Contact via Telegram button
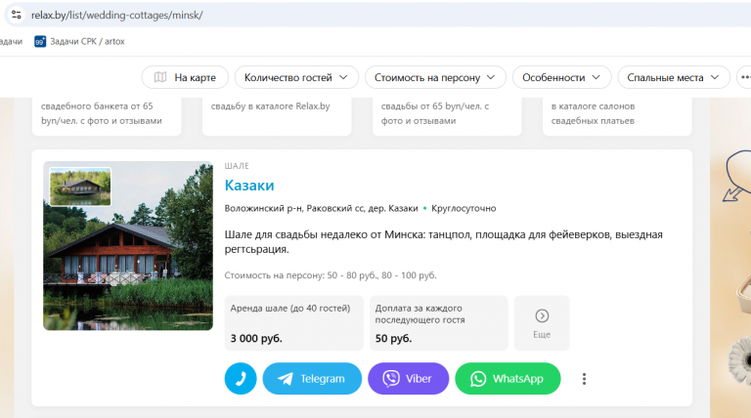 tap(312, 379)
